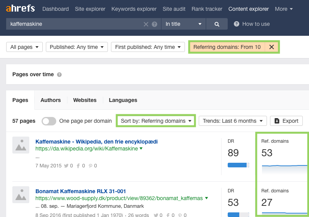Open Published: Any time dropdown
Viewport: 309px width, 217px height.
(77, 47)
